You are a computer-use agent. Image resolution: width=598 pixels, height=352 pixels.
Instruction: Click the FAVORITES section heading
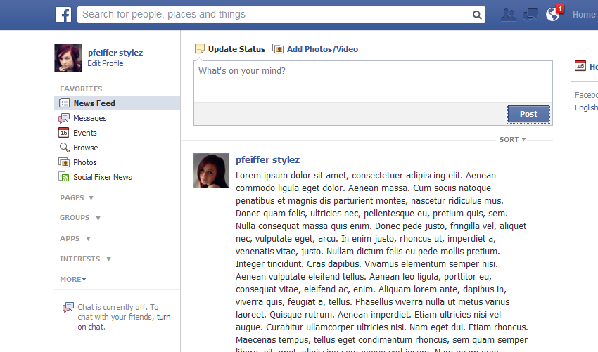click(x=81, y=89)
